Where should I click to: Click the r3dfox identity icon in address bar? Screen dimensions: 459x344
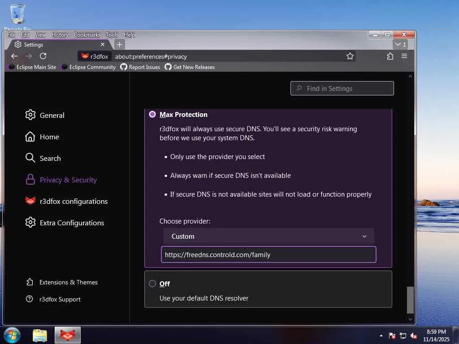95,56
